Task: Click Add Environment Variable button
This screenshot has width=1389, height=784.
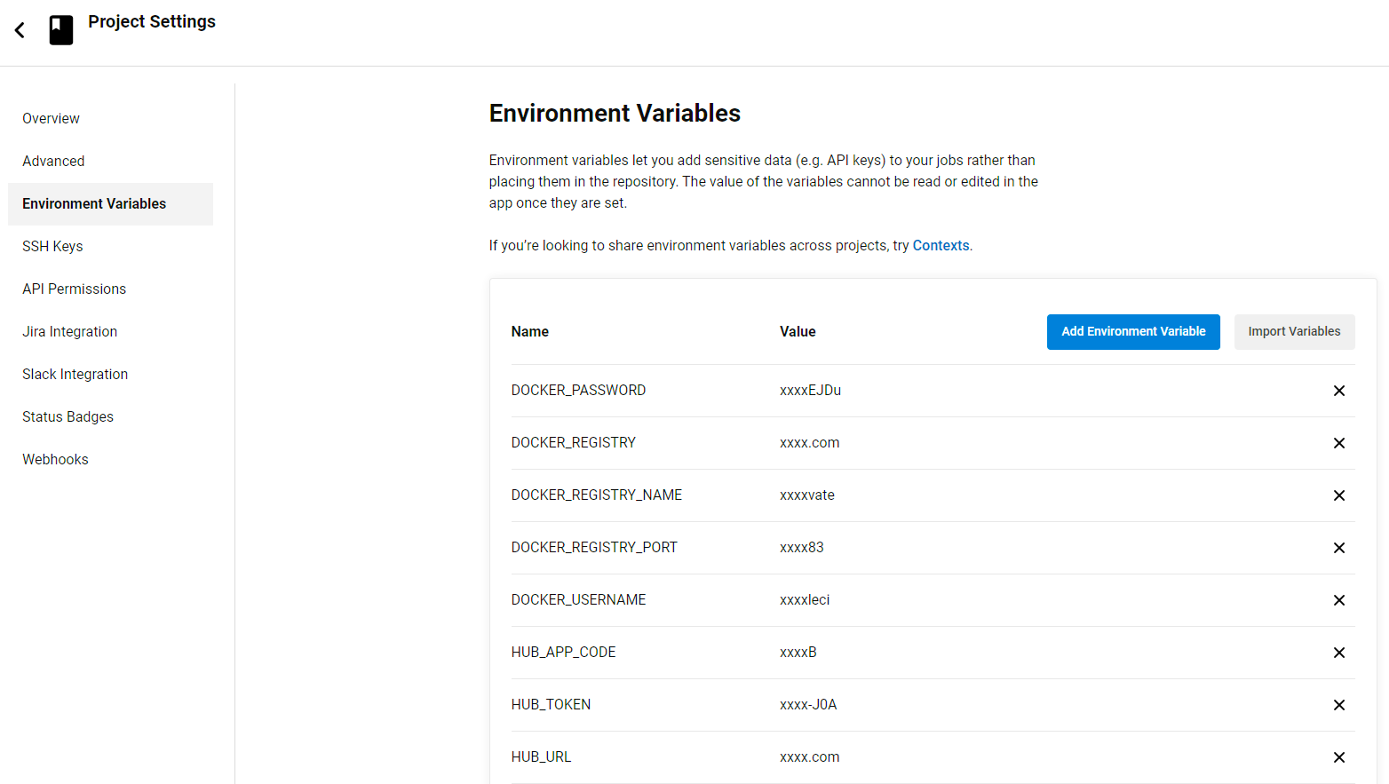Action: point(1133,332)
